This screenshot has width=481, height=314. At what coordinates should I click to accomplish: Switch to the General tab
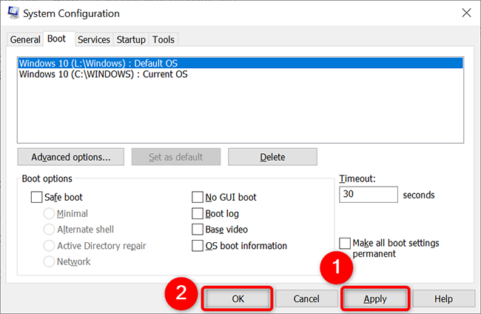pyautogui.click(x=24, y=39)
